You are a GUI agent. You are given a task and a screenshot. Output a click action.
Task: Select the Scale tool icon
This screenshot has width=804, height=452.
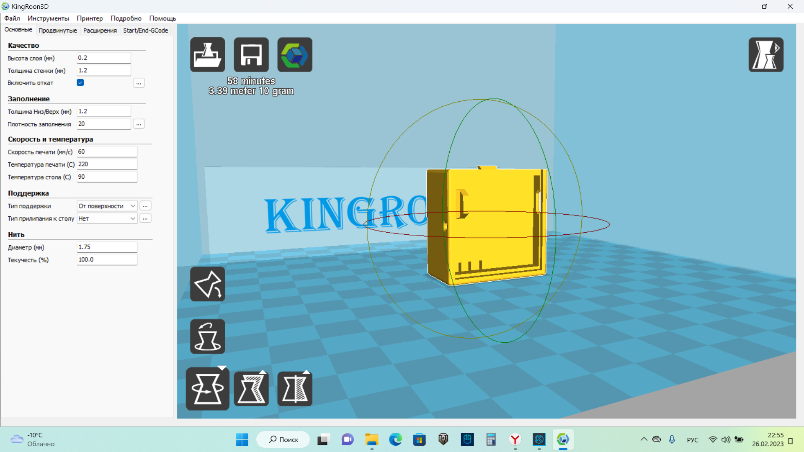251,389
